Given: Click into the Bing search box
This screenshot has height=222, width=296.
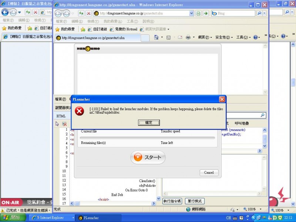Looking at the screenshot, I should (236, 13).
